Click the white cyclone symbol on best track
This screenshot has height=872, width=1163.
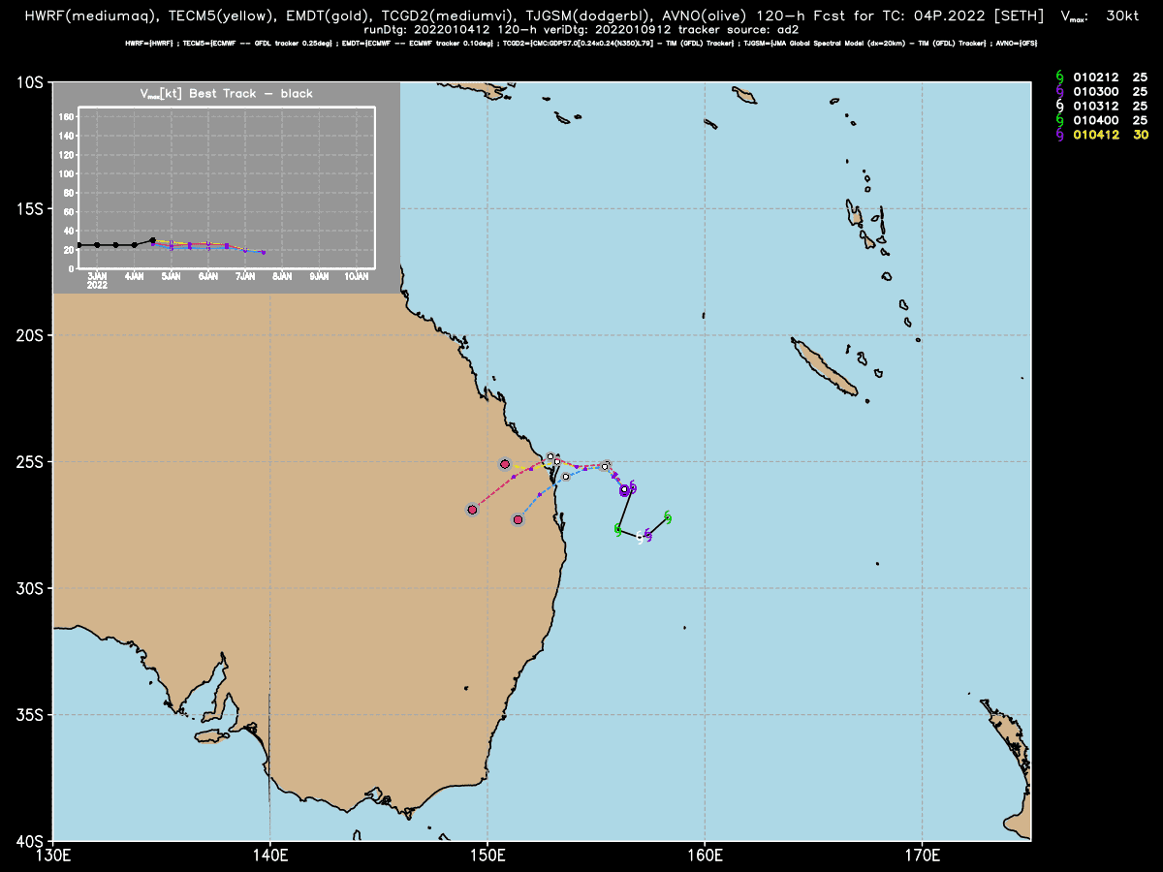[640, 537]
